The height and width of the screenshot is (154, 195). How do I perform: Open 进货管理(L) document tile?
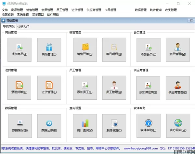pos(49,88)
